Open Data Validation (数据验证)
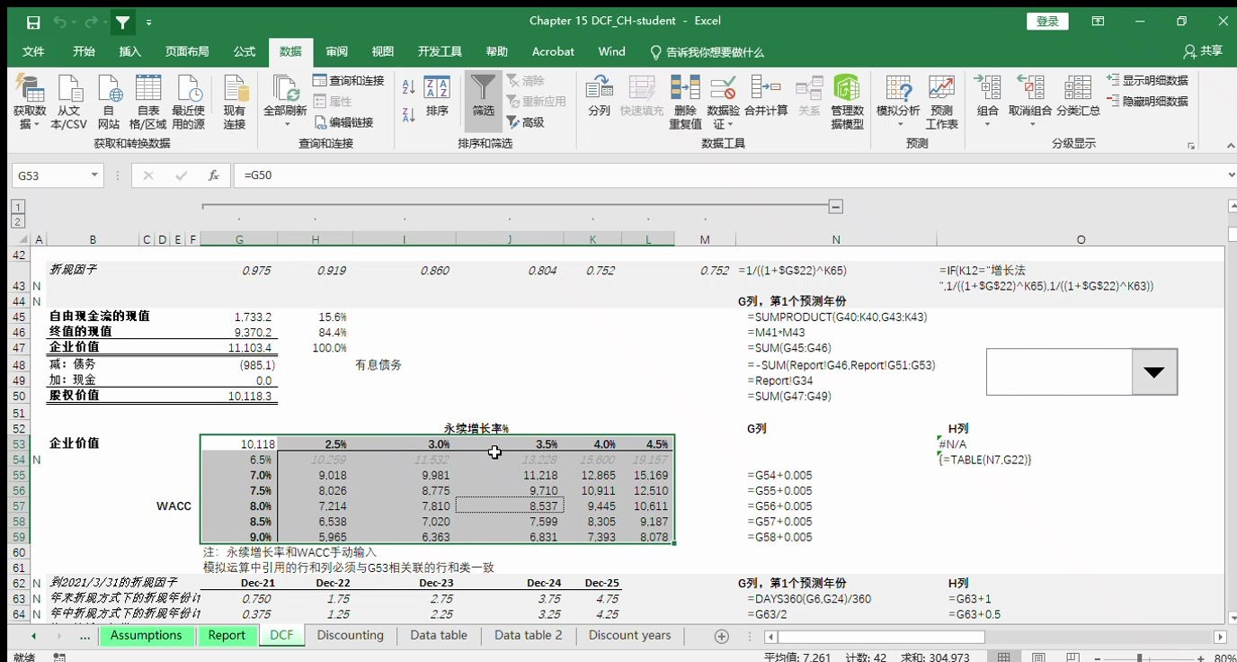Screen dimensions: 1237x662 723,103
